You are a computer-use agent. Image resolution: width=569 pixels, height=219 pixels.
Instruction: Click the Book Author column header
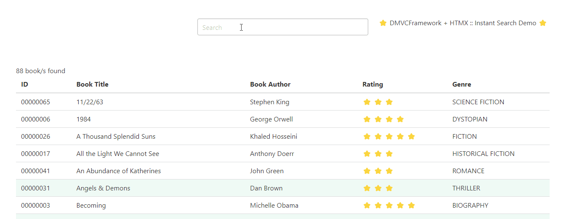(270, 84)
